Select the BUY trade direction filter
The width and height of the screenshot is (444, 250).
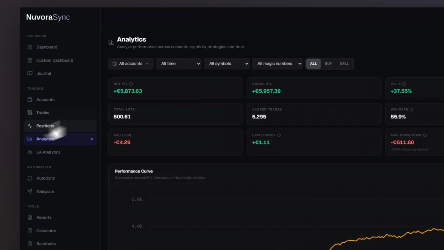tap(328, 64)
